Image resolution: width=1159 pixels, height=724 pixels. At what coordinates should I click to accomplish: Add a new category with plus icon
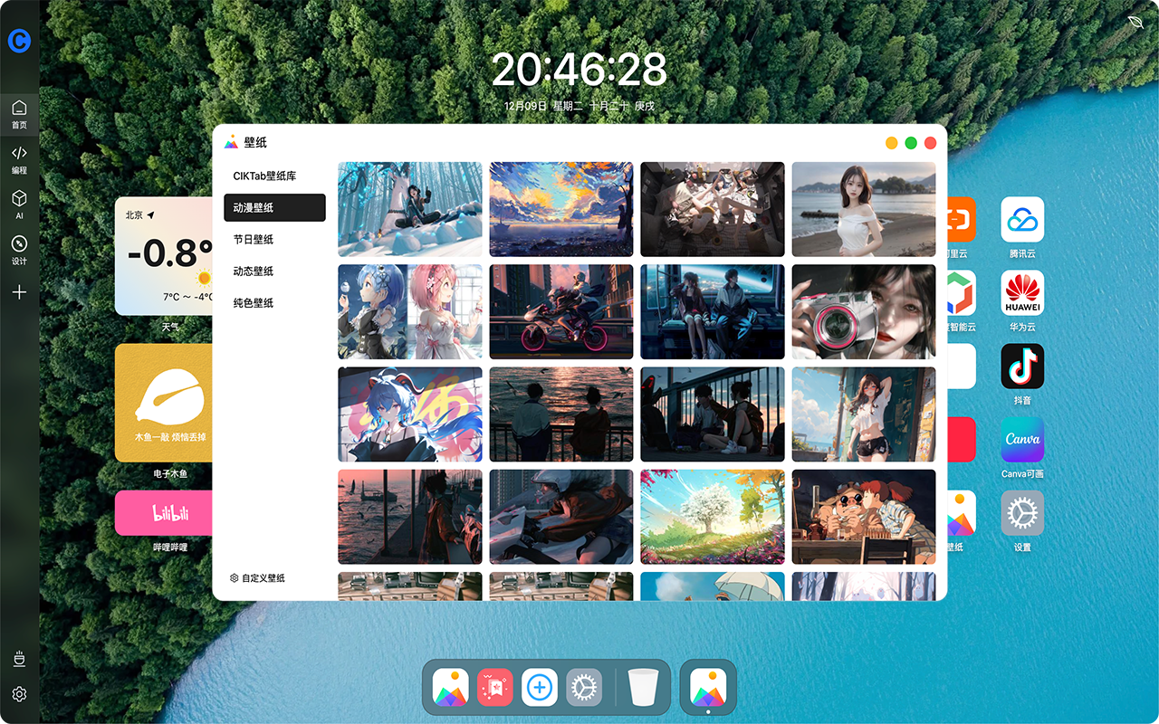(19, 292)
